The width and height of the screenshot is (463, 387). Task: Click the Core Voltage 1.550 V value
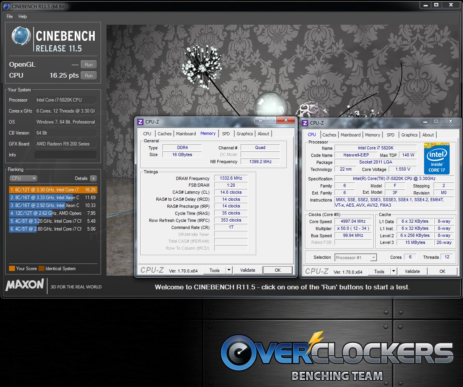(x=403, y=169)
